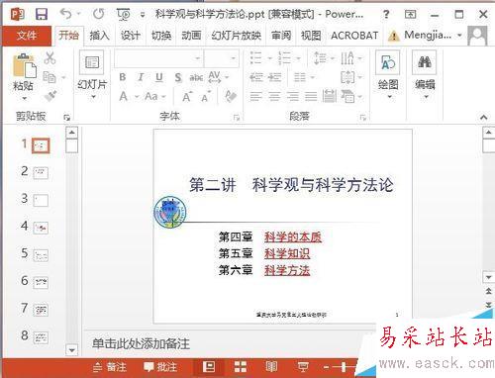Toggle Bold formatting

123,77
